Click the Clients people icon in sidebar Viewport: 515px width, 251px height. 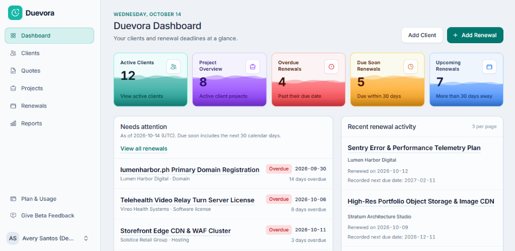(13, 53)
